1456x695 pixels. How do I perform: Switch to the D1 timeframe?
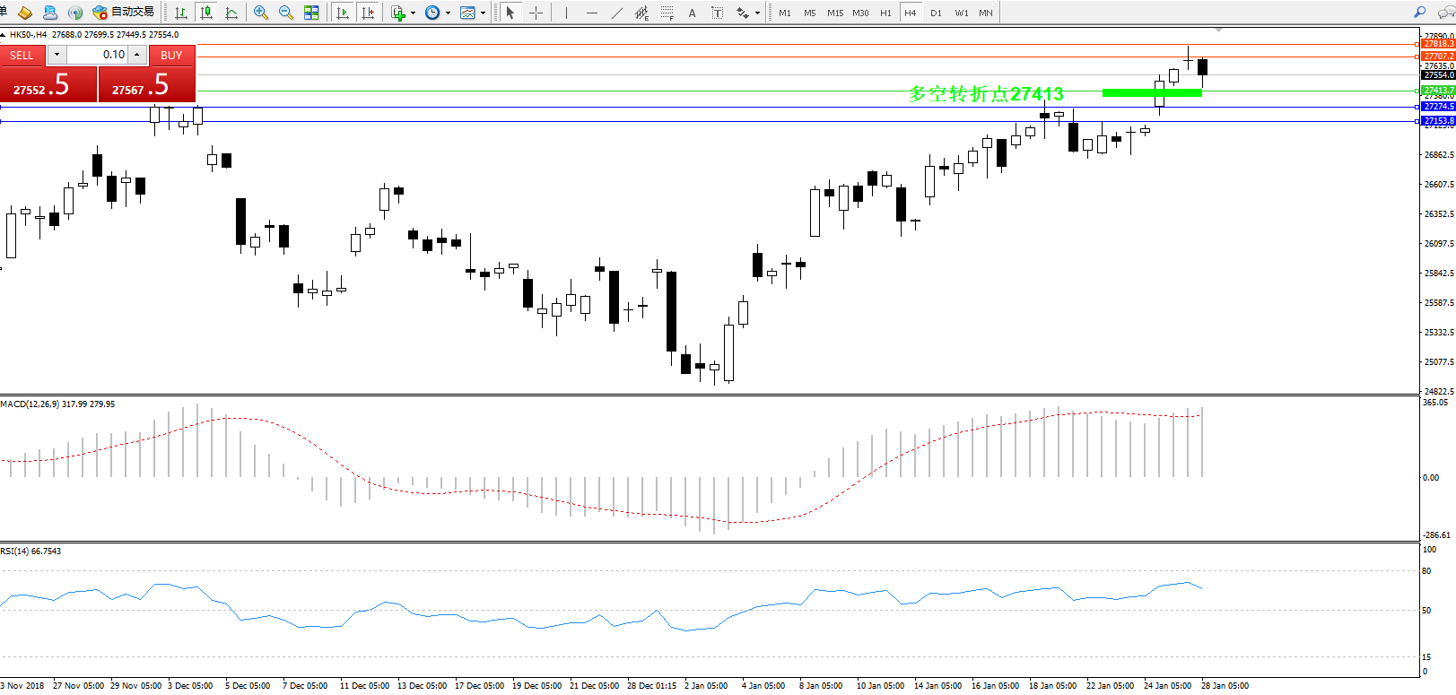tap(936, 13)
